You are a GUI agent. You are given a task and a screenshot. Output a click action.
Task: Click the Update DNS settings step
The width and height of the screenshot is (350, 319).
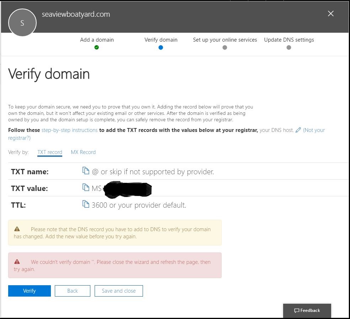(289, 40)
